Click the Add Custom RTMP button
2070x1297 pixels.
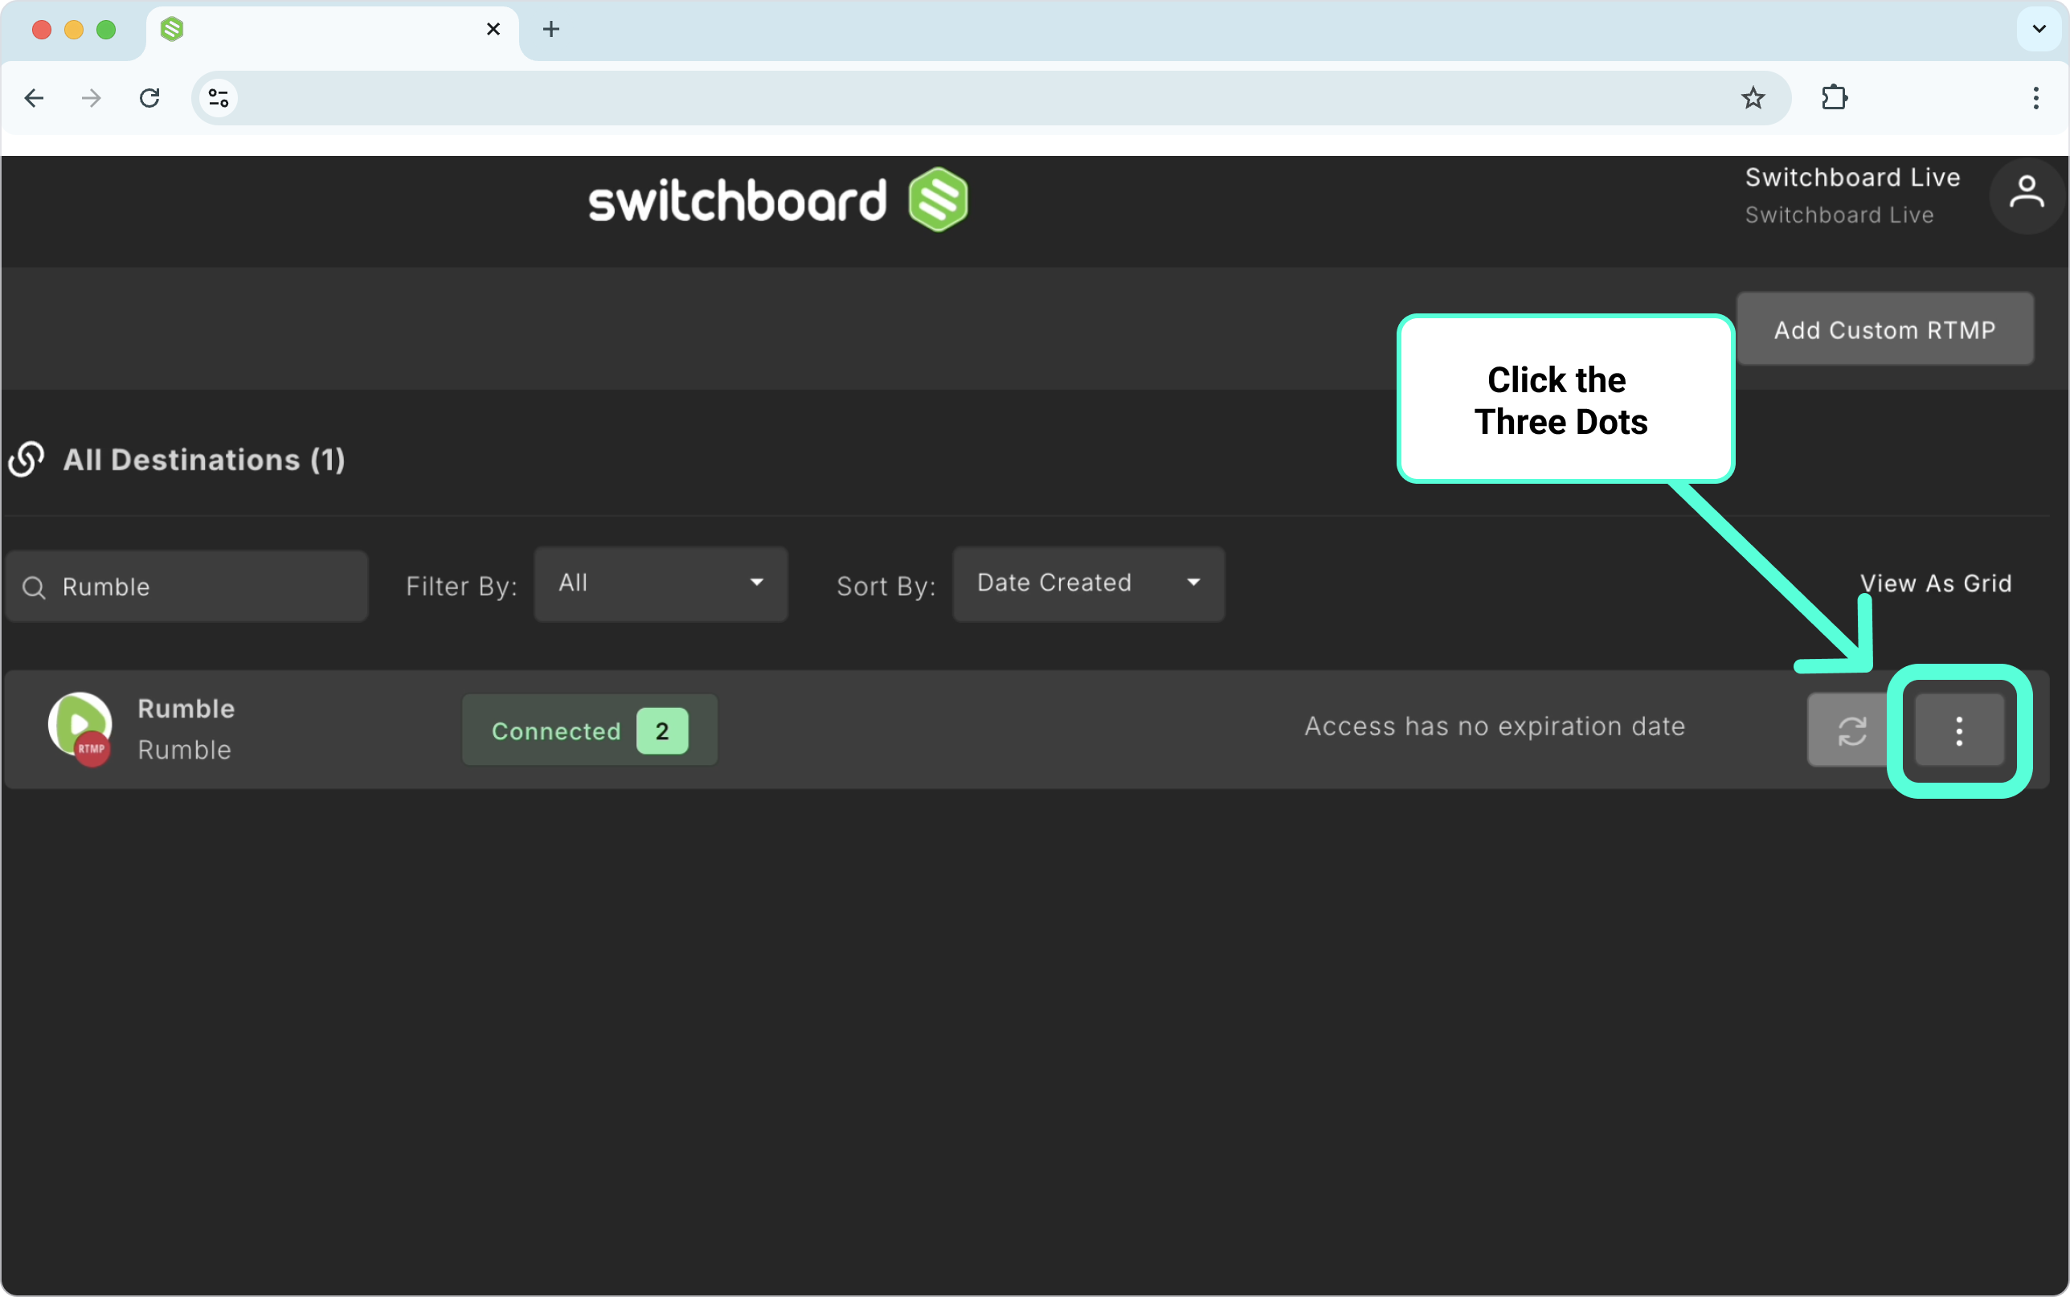[x=1885, y=329]
